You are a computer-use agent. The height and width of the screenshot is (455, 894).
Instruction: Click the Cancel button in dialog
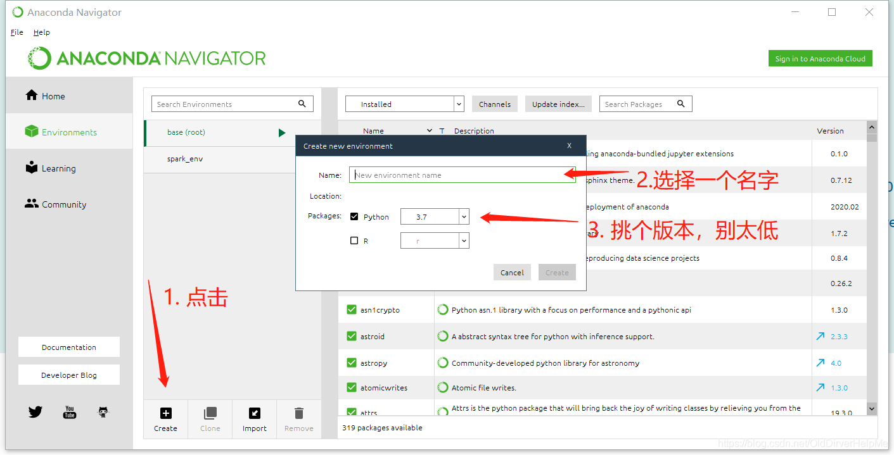pyautogui.click(x=512, y=272)
